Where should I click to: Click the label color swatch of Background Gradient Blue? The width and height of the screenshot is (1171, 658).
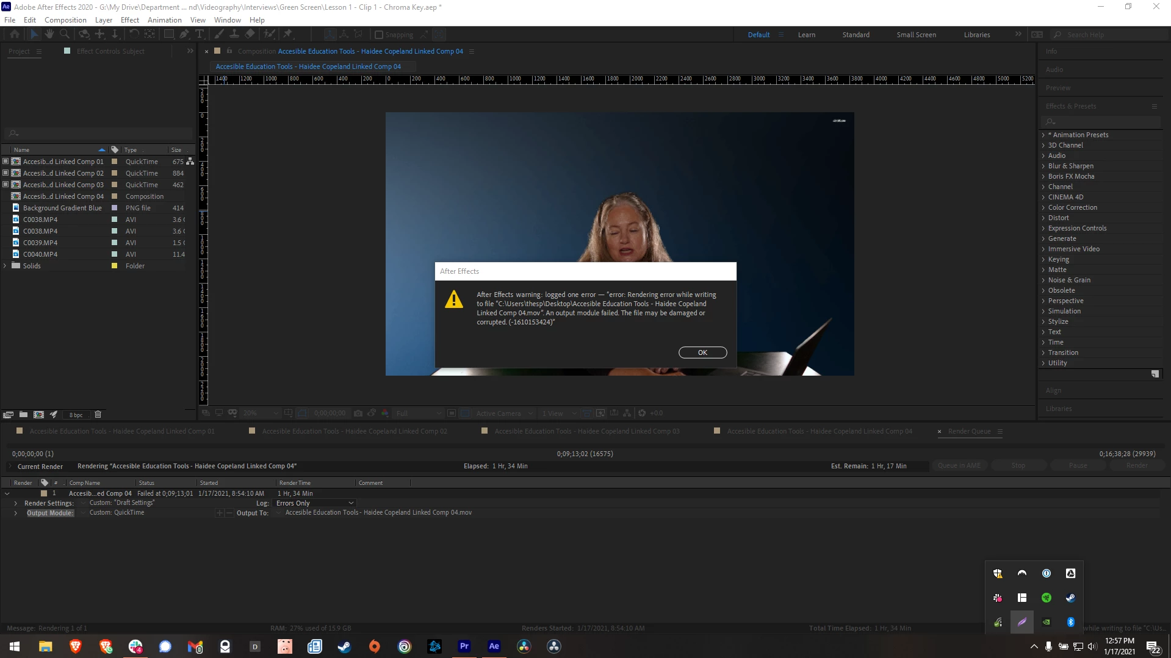[x=114, y=208]
